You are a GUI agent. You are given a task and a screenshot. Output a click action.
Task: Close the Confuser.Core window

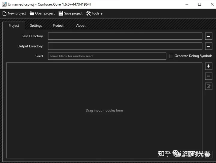[x=212, y=4]
